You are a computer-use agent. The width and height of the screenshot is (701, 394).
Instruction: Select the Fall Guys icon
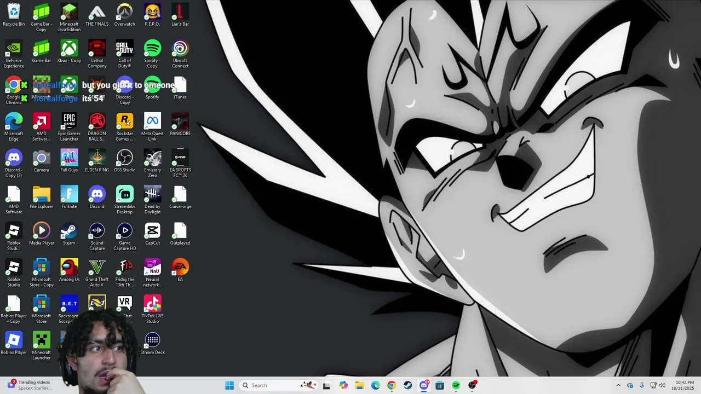(69, 161)
